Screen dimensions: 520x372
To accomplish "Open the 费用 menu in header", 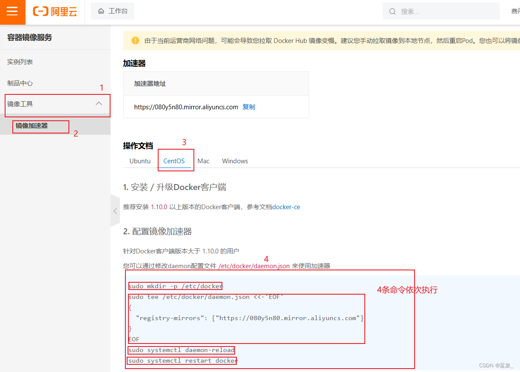I will coord(515,11).
